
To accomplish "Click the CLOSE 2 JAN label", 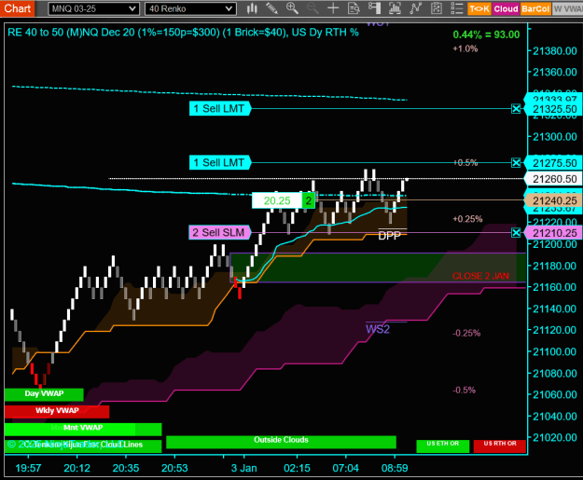I will pyautogui.click(x=480, y=276).
